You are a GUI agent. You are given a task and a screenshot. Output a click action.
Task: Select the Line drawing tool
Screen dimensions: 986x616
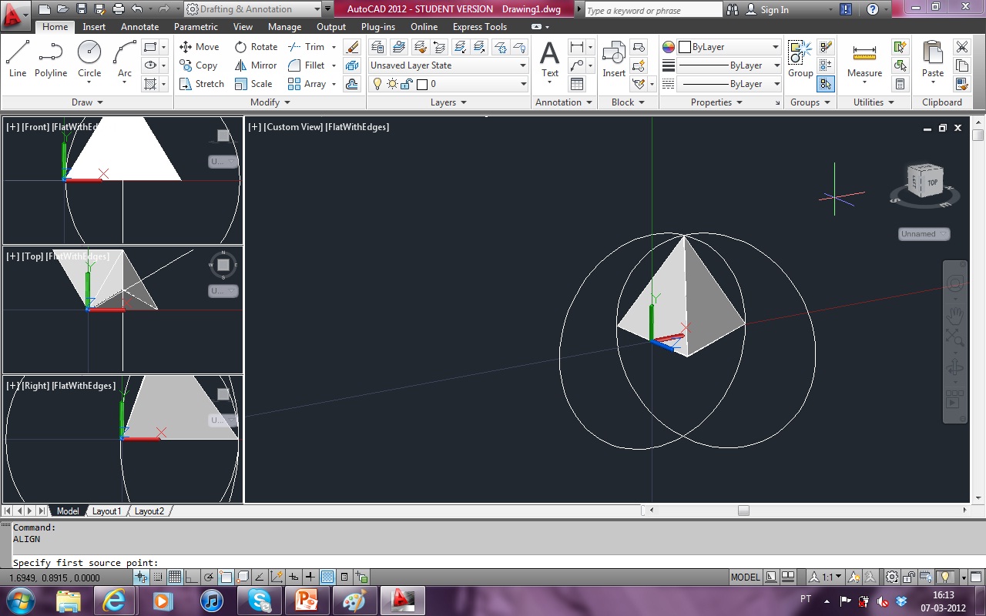click(18, 60)
